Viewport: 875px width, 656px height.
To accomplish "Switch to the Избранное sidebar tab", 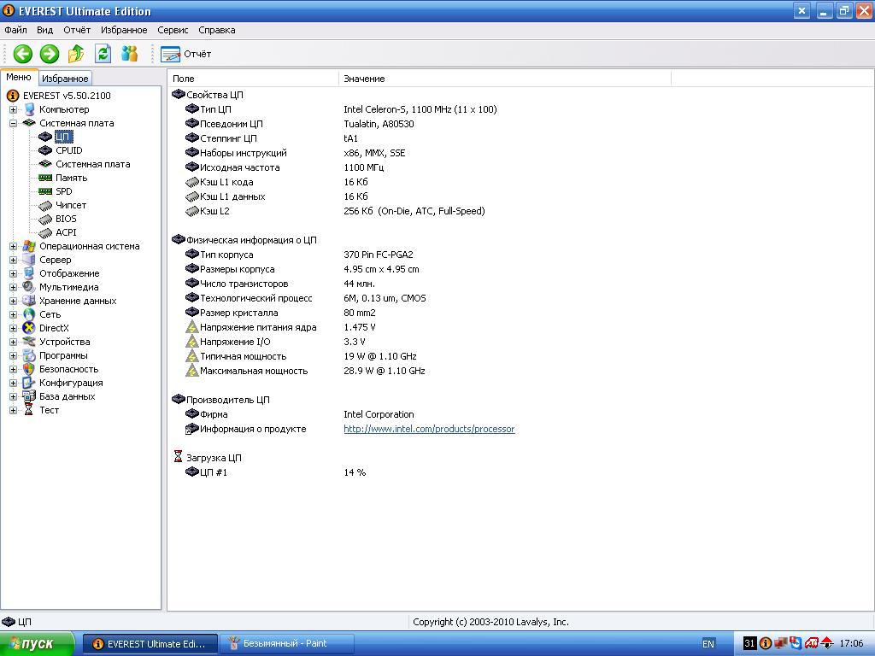I will click(65, 79).
